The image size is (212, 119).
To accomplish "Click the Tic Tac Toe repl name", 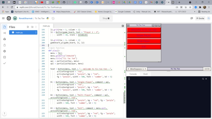I will pos(40,18).
